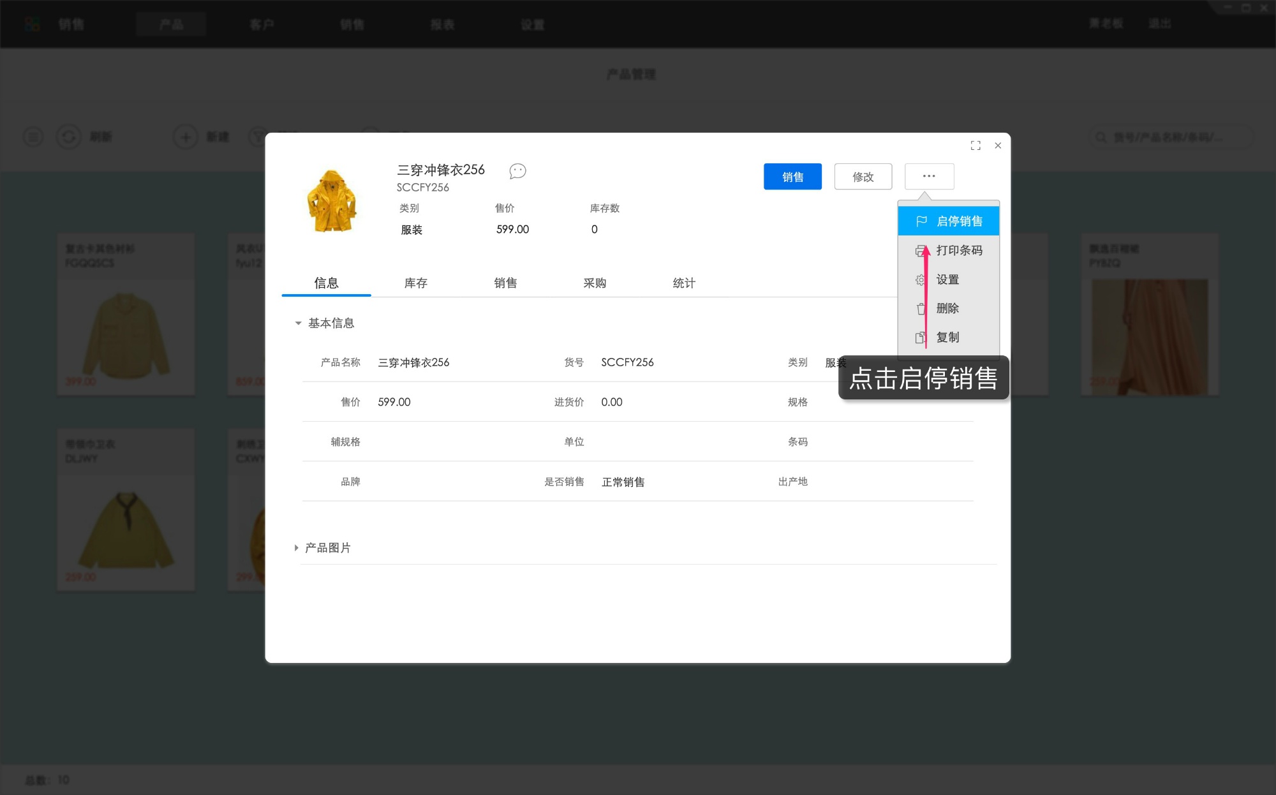Open the 报表 menu in top navigation
Image resolution: width=1276 pixels, height=795 pixels.
click(443, 24)
